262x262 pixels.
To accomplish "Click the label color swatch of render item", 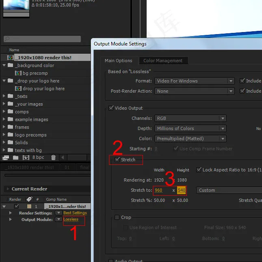I will 29,206.
